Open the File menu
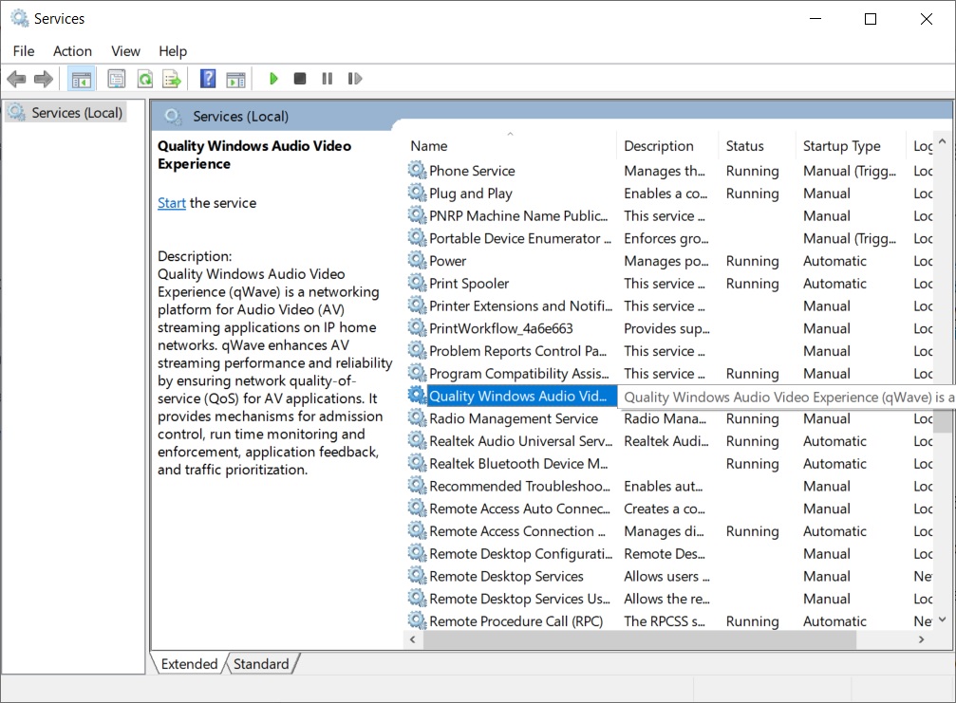Image resolution: width=956 pixels, height=703 pixels. click(24, 51)
